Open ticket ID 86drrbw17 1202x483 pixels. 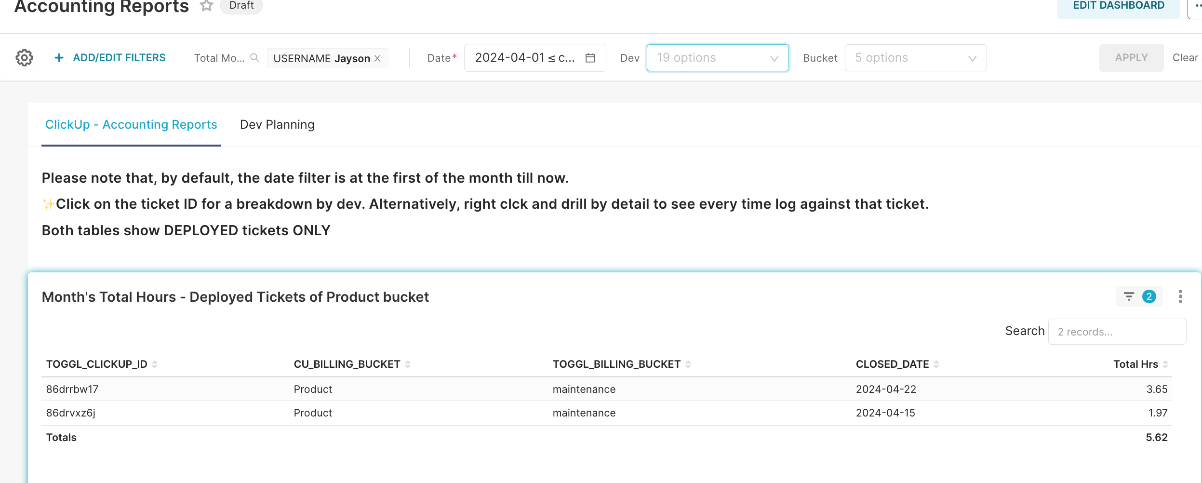pos(72,389)
